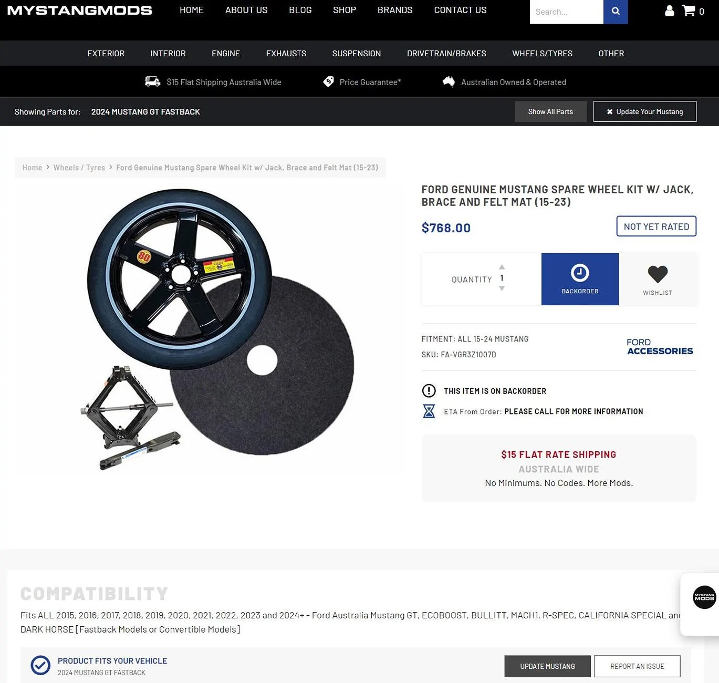Open the Brands menu
This screenshot has width=719, height=683.
click(395, 10)
